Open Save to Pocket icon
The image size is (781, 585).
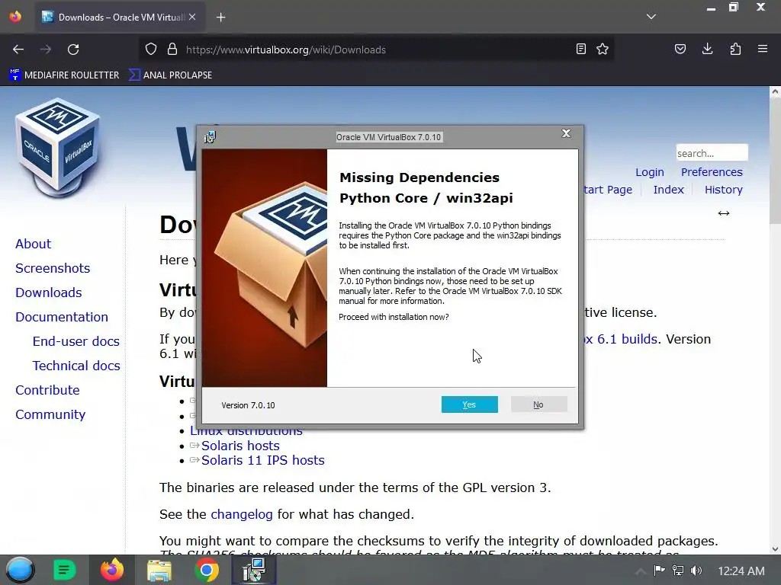click(680, 50)
